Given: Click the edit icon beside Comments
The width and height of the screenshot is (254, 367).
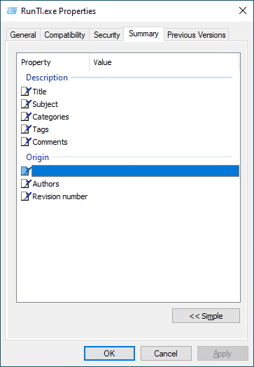Looking at the screenshot, I should click(x=26, y=142).
